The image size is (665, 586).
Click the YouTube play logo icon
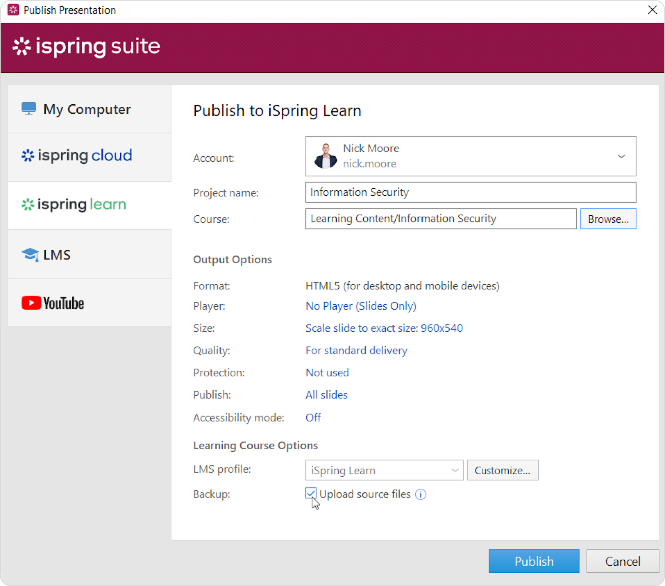(31, 303)
